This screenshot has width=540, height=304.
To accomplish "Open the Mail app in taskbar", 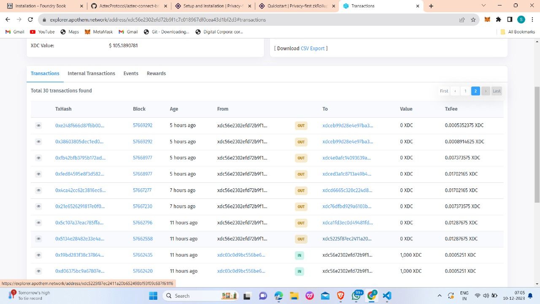I will [x=325, y=296].
